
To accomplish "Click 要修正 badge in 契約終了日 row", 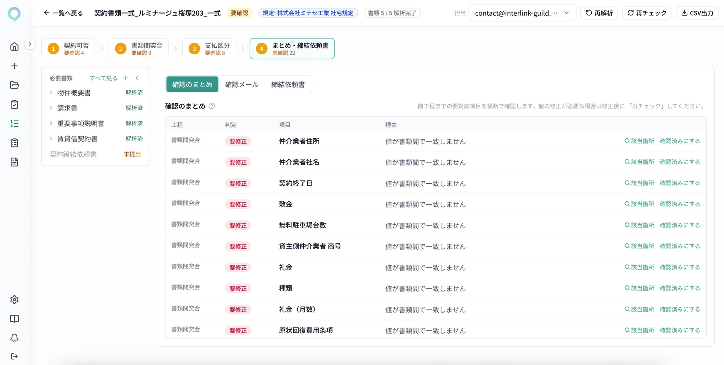I will (x=238, y=183).
